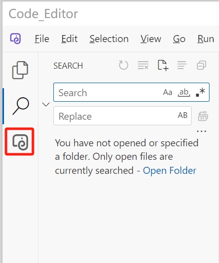This screenshot has width=219, height=263.
Task: Click the Replace All icon
Action: 203,116
